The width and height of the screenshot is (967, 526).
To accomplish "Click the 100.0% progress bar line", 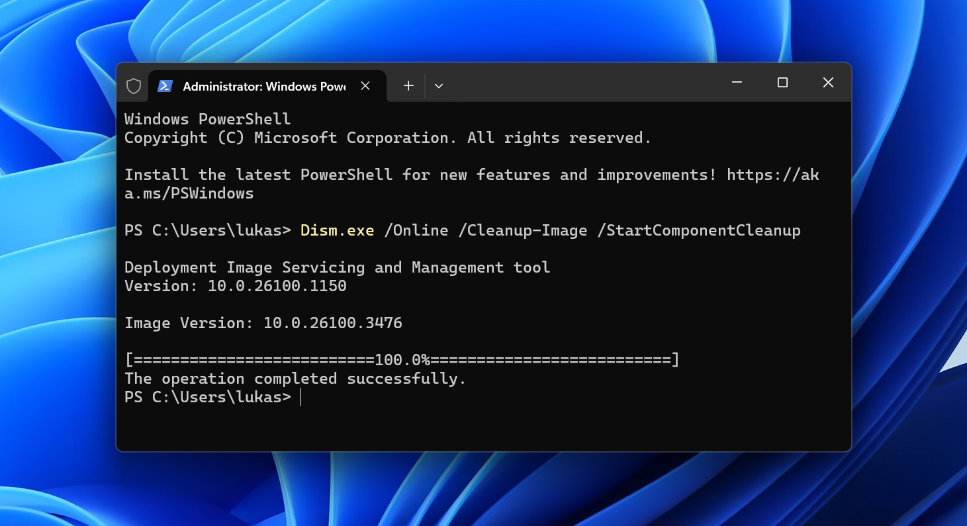I will pos(402,360).
